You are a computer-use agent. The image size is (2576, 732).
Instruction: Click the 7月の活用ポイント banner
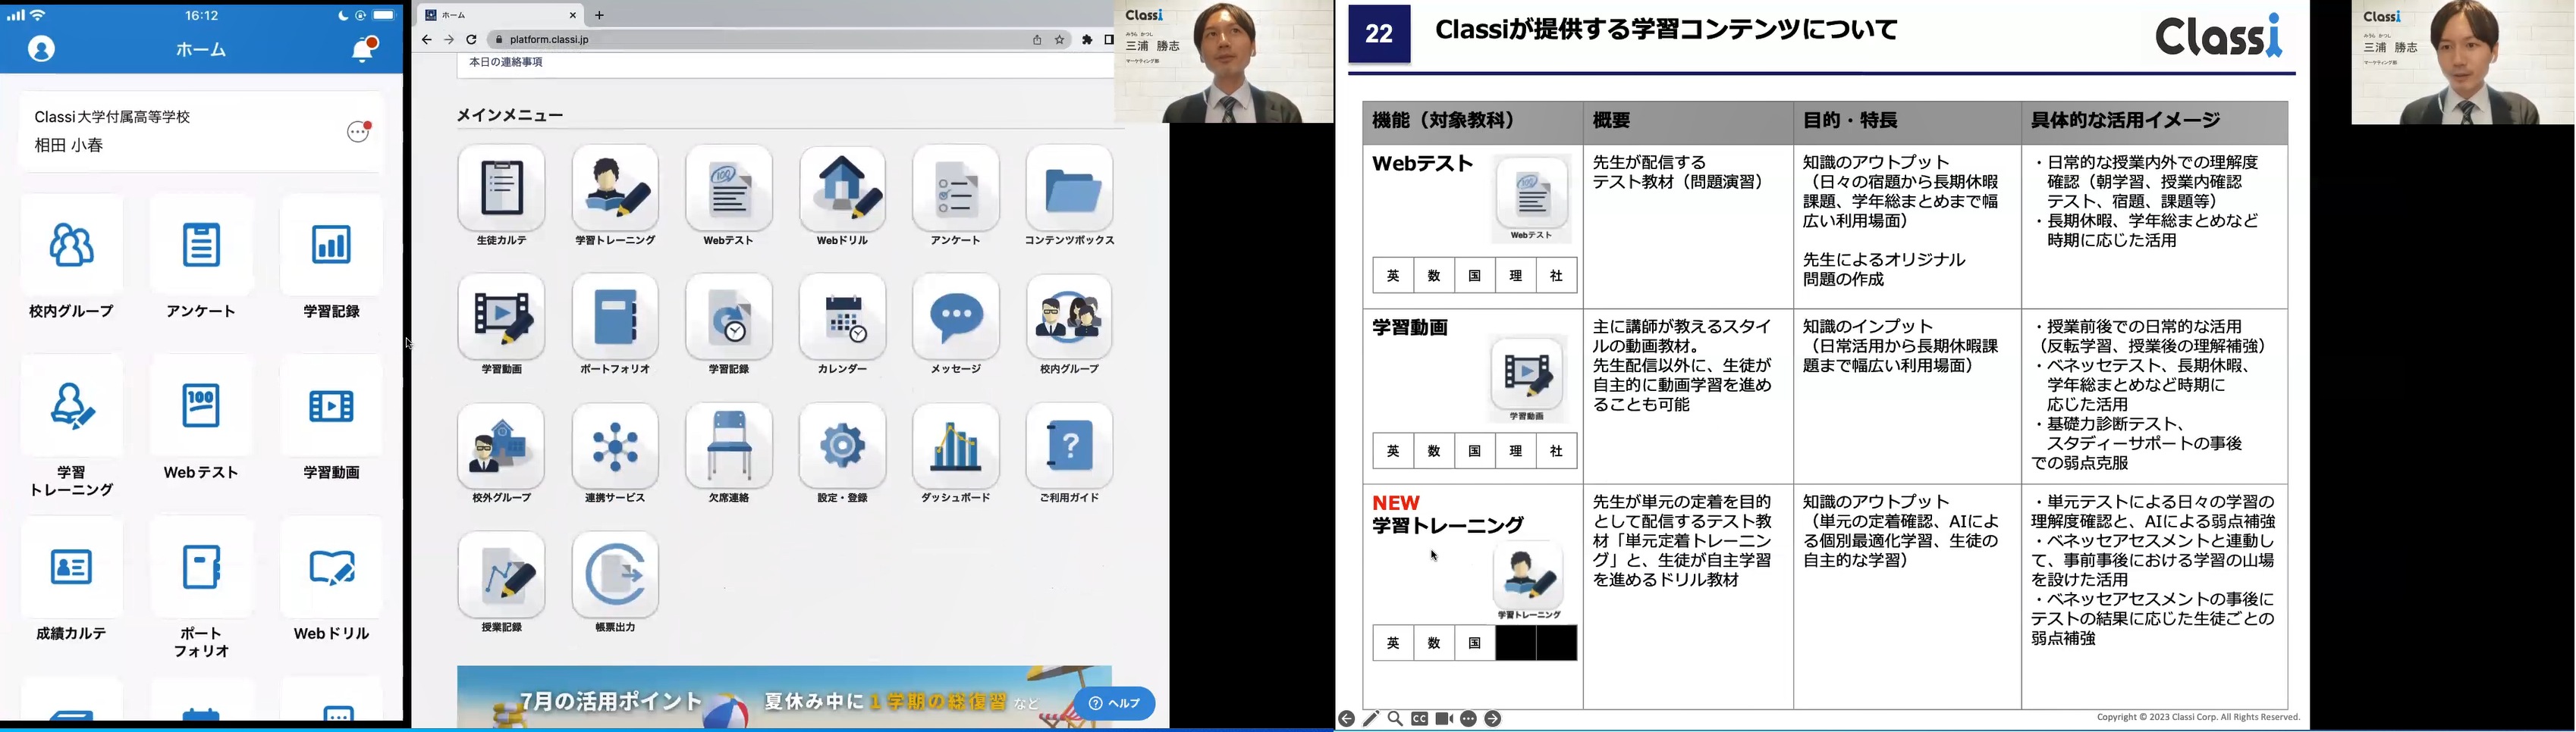(x=784, y=697)
